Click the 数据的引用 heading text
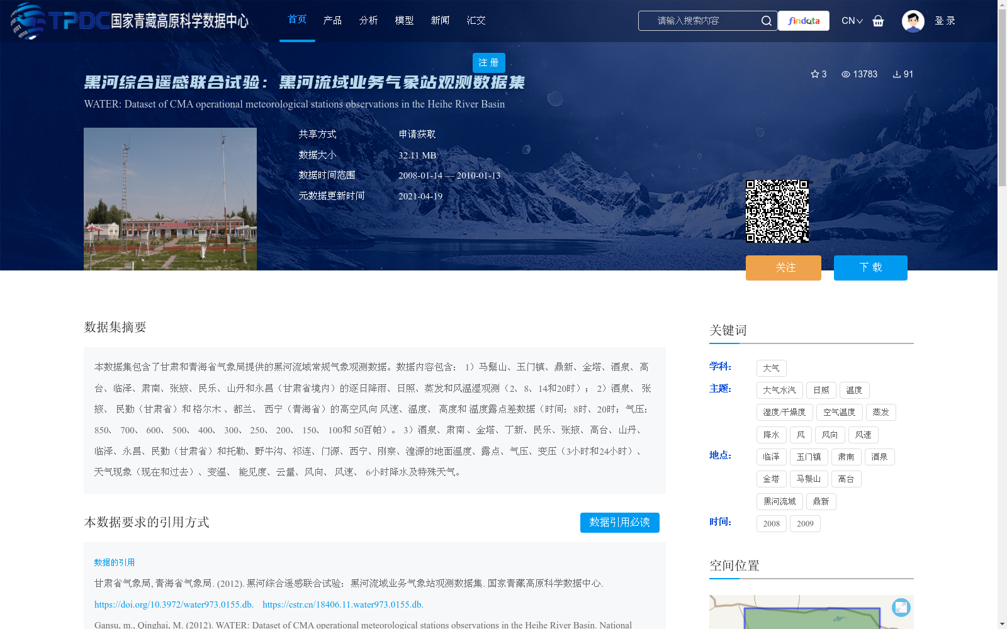Viewport: 1007px width, 629px height. [115, 562]
